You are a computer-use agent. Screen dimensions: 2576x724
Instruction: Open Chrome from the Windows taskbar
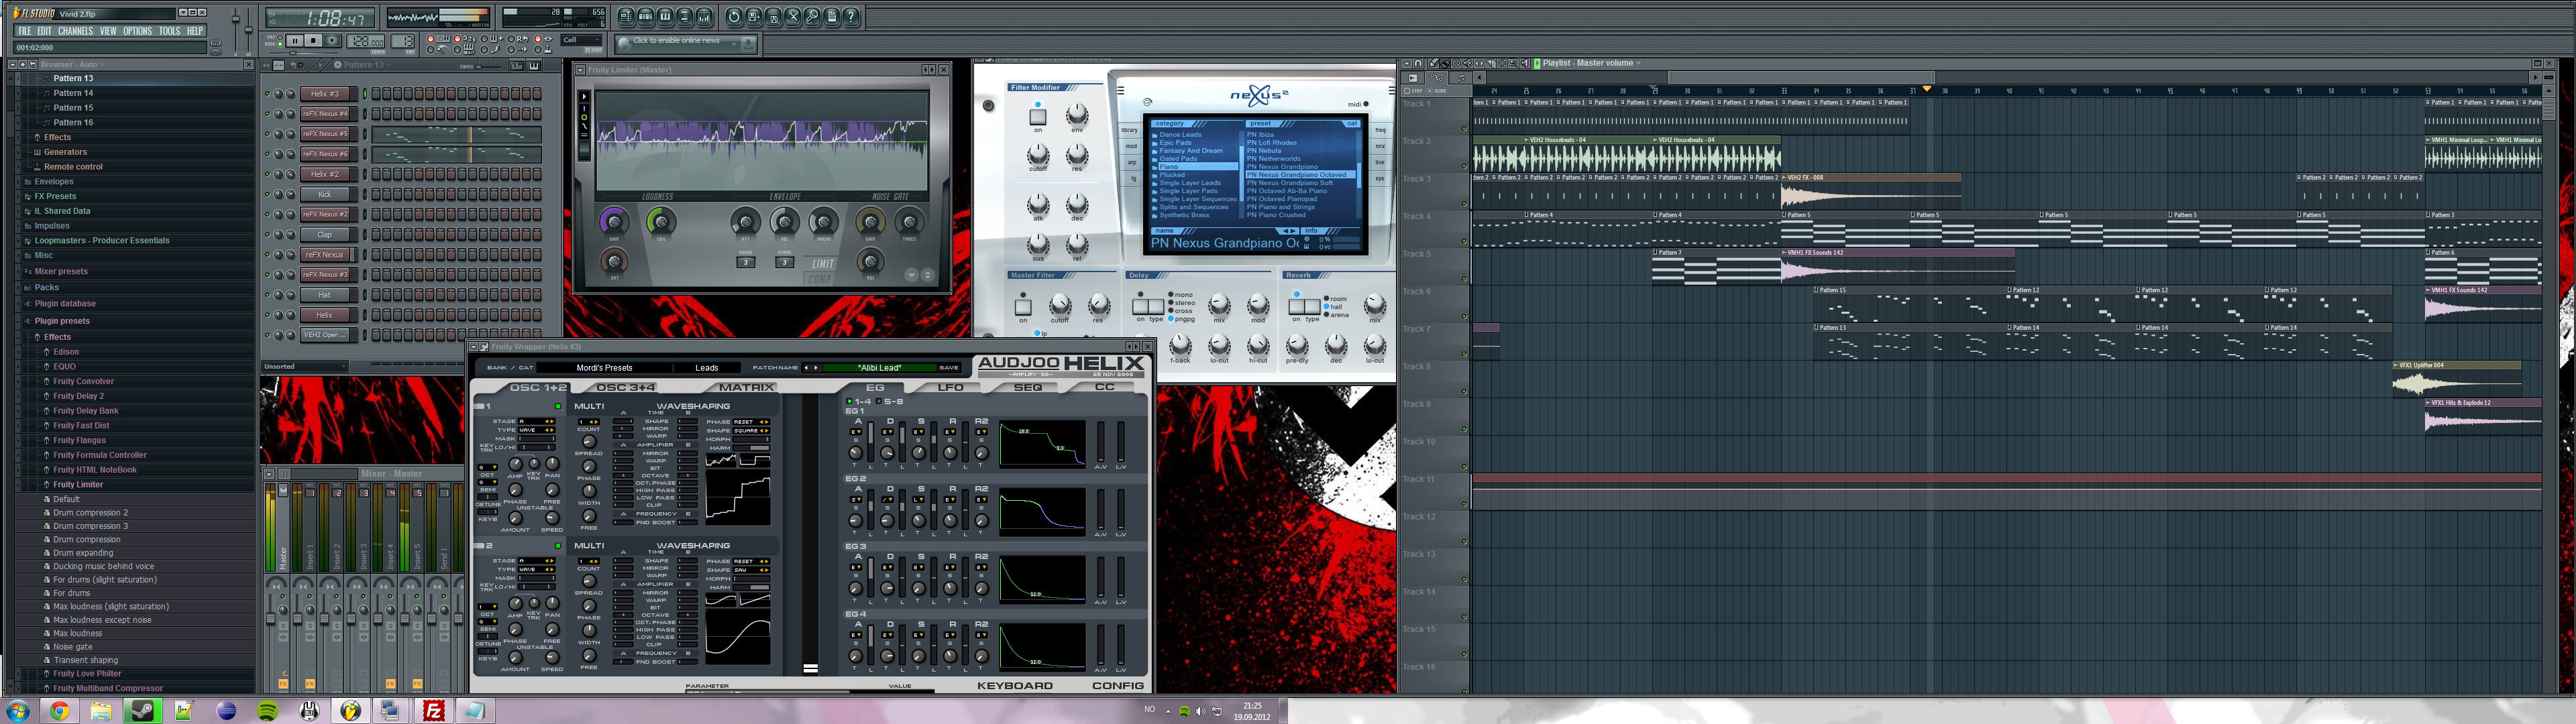pyautogui.click(x=60, y=711)
